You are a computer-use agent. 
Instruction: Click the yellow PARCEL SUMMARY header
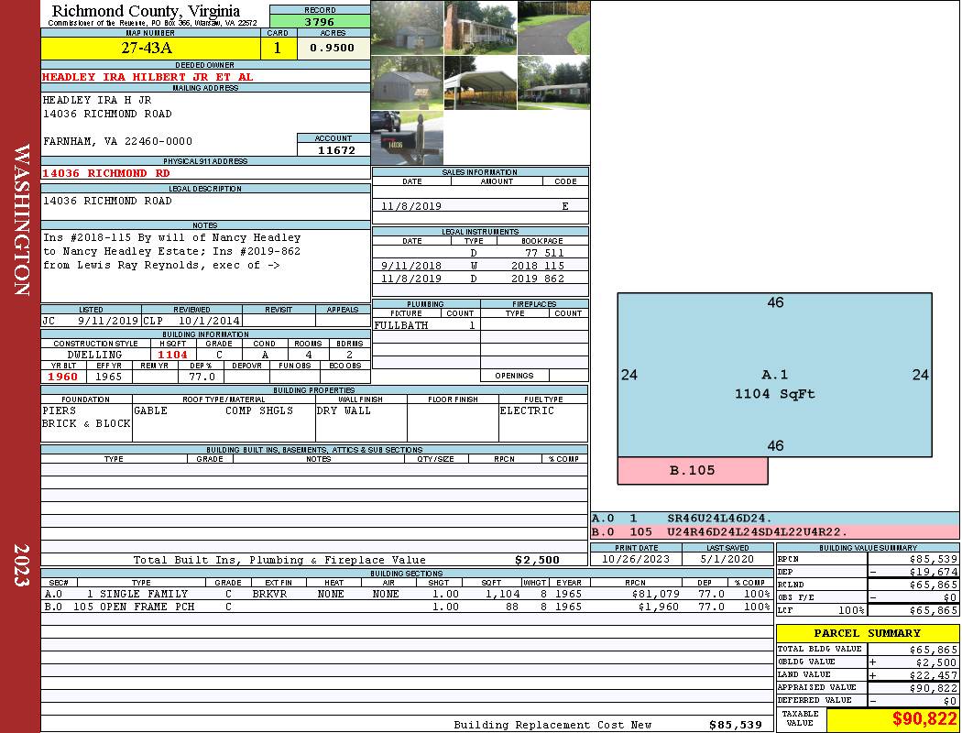tap(867, 633)
